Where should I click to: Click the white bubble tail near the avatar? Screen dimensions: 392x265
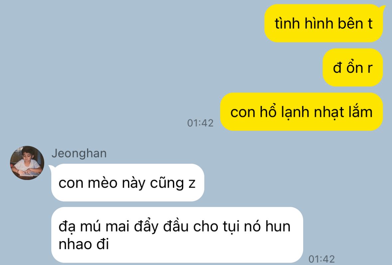pos(51,168)
